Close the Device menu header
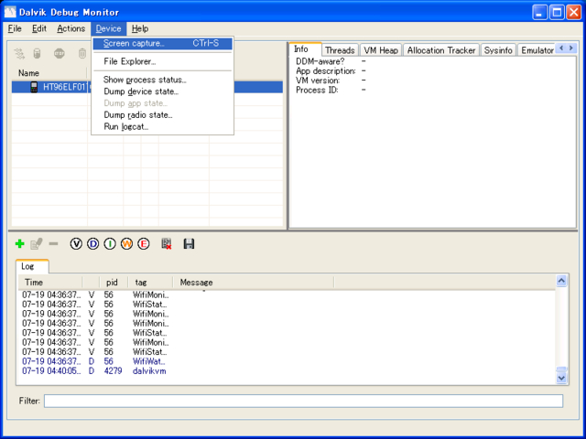Screen dimensions: 586x439 pos(108,28)
